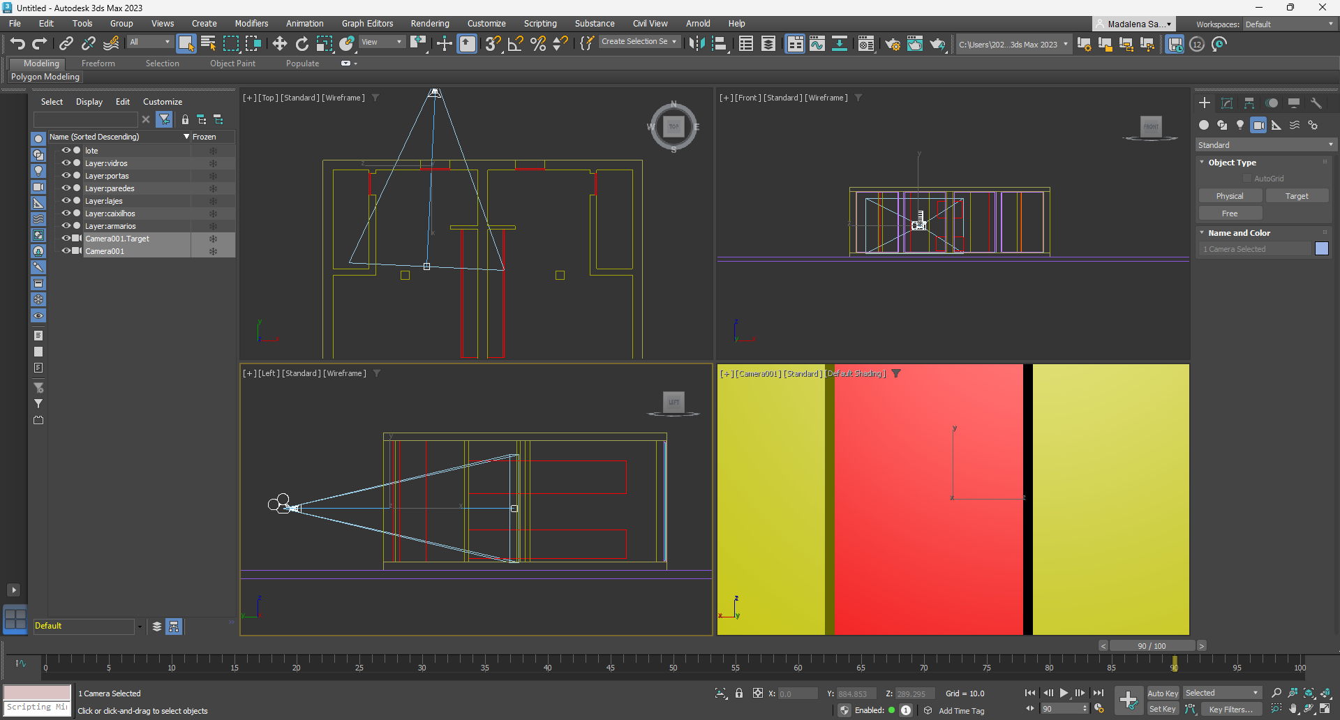This screenshot has height=720, width=1340.
Task: Expand the Create Selection Set dropdown
Action: click(x=674, y=42)
